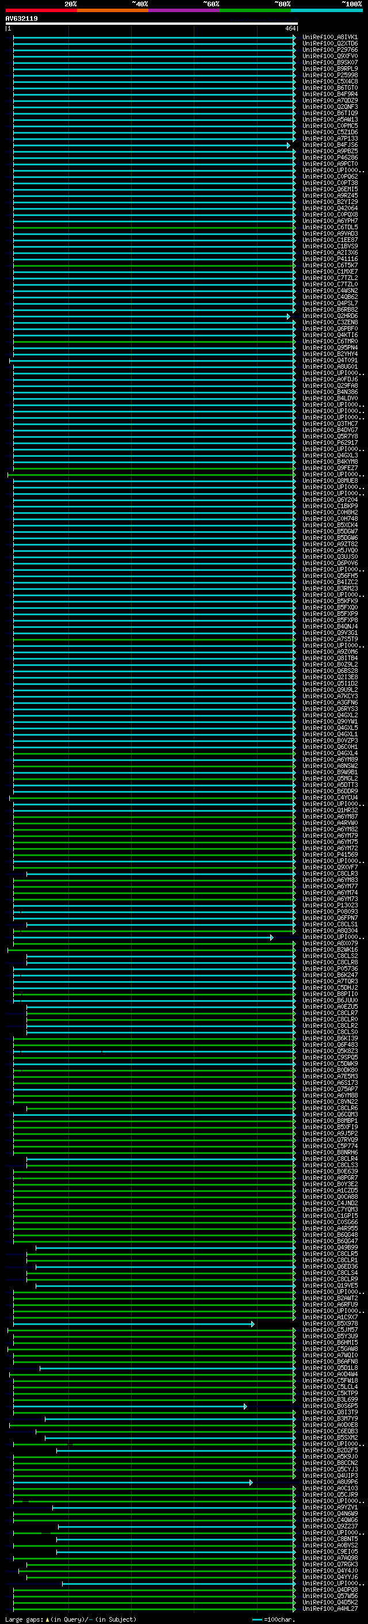Click the AV632119 query sequence label

(x=21, y=19)
